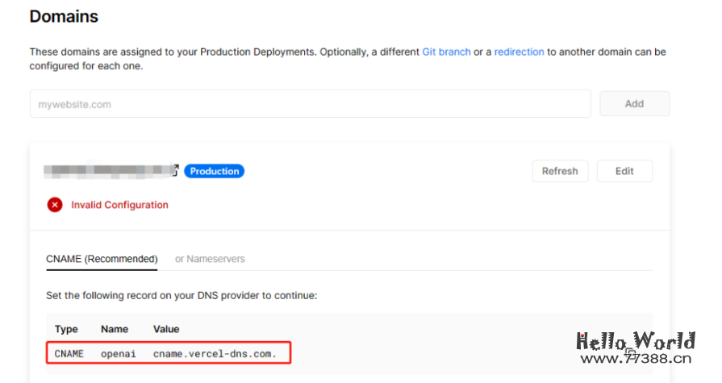Viewport: 722px width, 383px height.
Task: Focus the mywebsite.com domain input field
Action: click(311, 104)
